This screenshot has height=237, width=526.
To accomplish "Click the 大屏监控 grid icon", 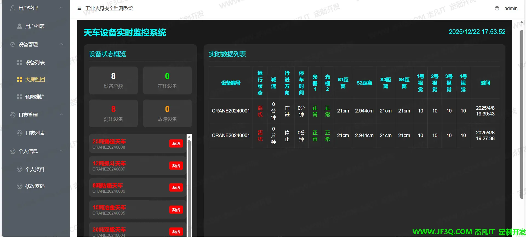I will [19, 80].
